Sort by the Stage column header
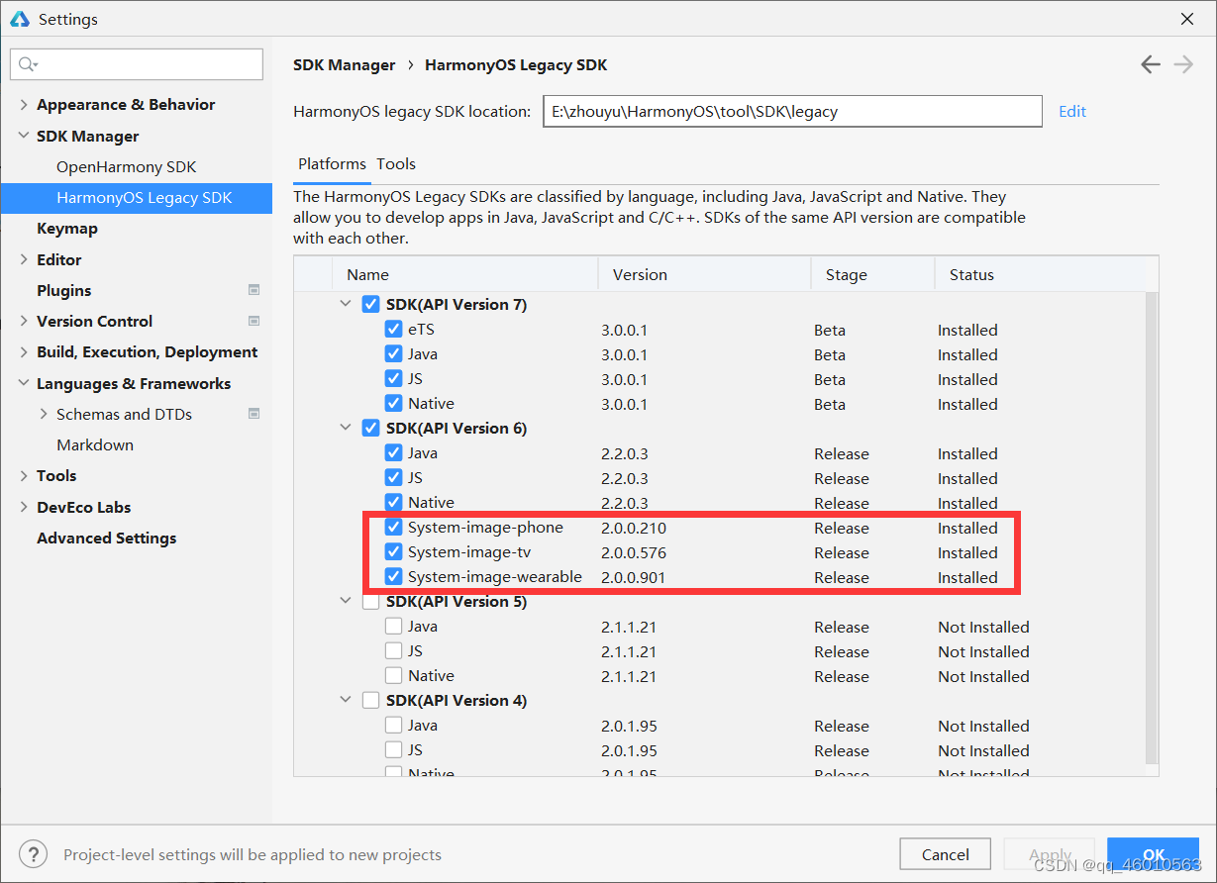This screenshot has width=1217, height=883. 872,274
